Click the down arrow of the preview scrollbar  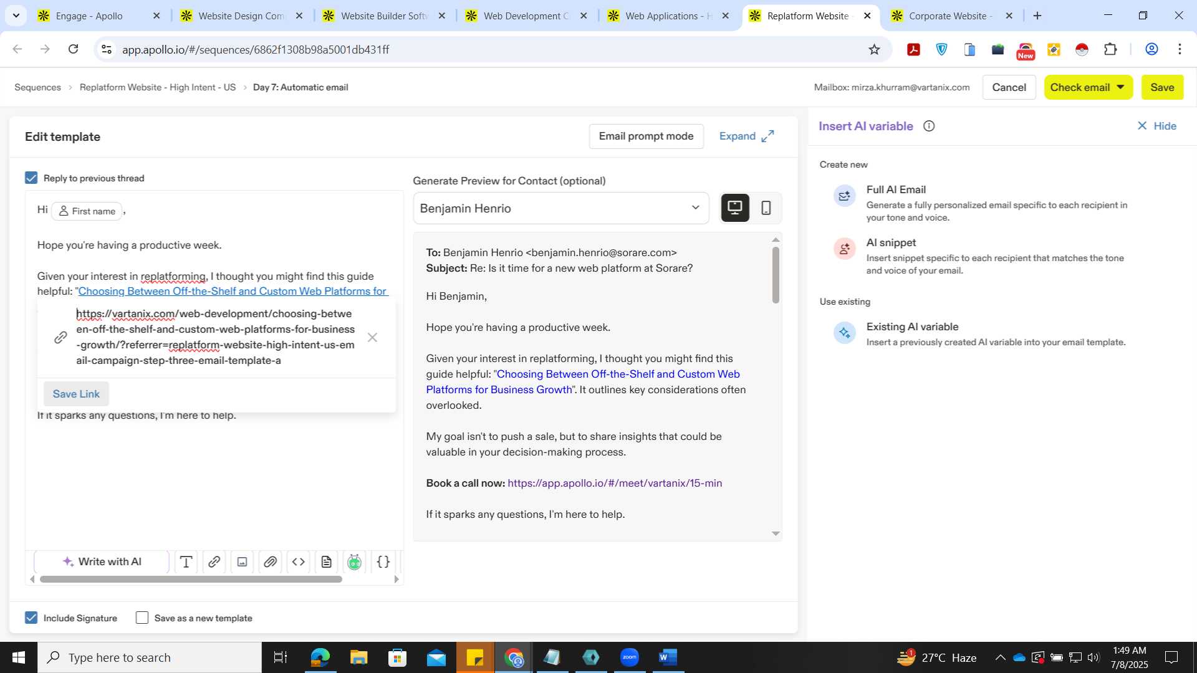(x=776, y=533)
